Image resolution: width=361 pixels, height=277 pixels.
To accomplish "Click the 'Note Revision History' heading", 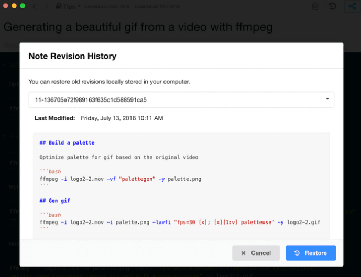I will [72, 56].
